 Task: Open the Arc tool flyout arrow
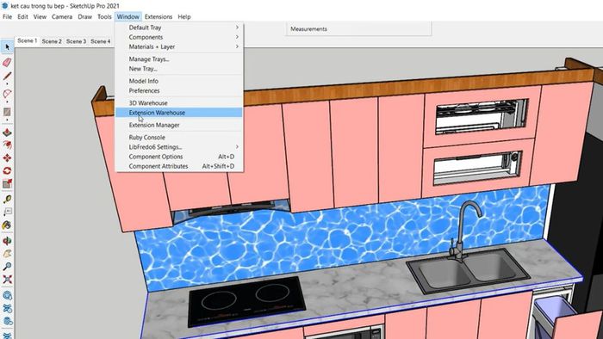[x=7, y=102]
